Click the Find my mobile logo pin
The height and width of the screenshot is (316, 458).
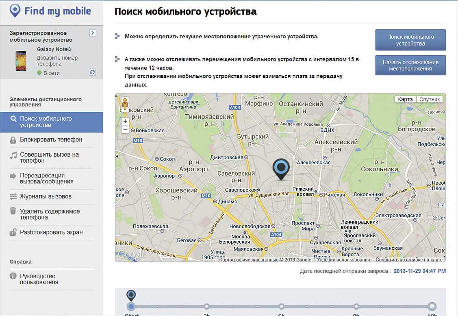click(x=15, y=11)
